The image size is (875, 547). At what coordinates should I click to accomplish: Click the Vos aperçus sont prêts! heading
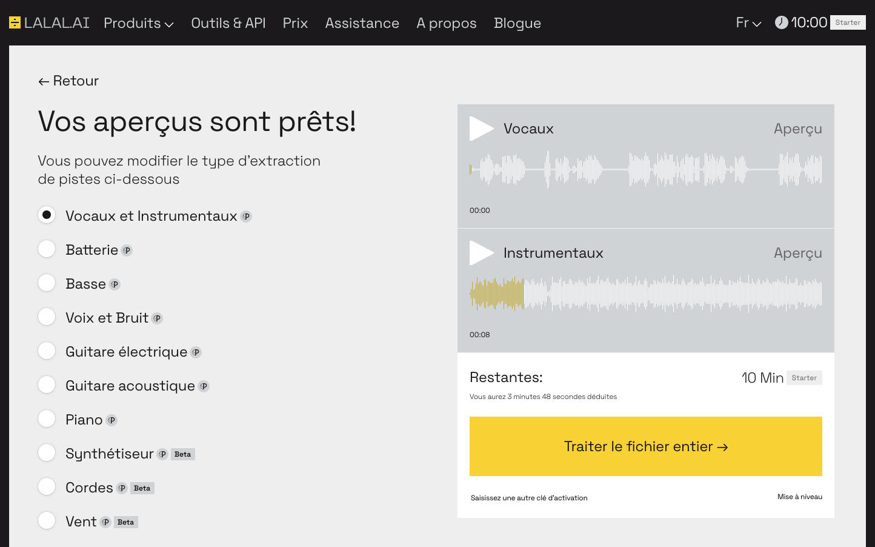tap(197, 121)
